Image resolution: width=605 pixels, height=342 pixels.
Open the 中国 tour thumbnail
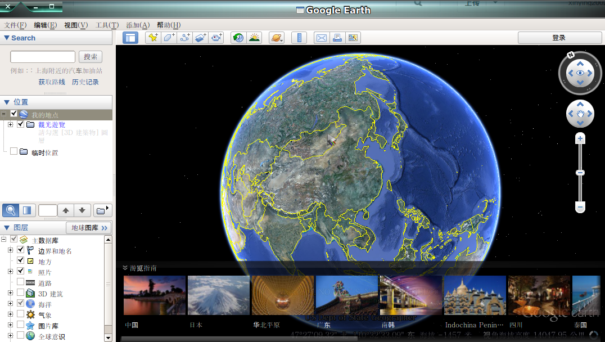point(154,295)
